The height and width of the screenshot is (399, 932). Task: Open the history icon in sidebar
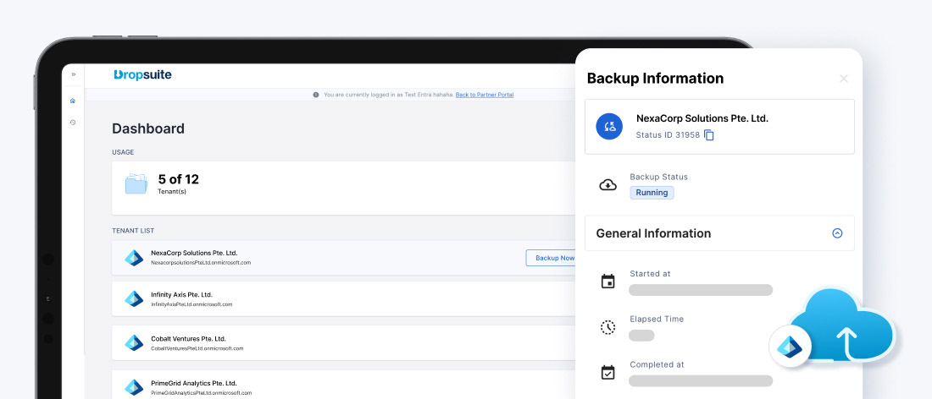pos(73,122)
